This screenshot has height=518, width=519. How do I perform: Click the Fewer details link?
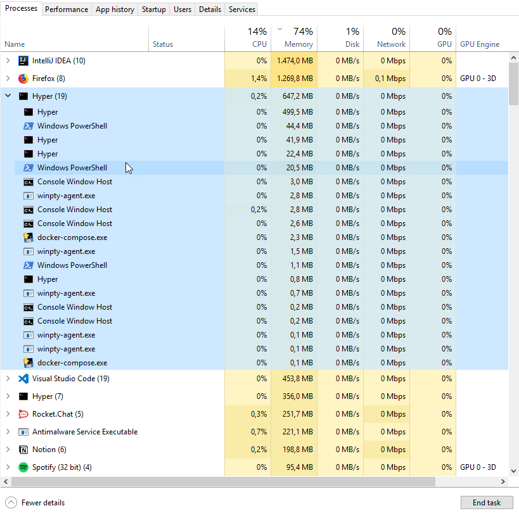[x=43, y=503]
